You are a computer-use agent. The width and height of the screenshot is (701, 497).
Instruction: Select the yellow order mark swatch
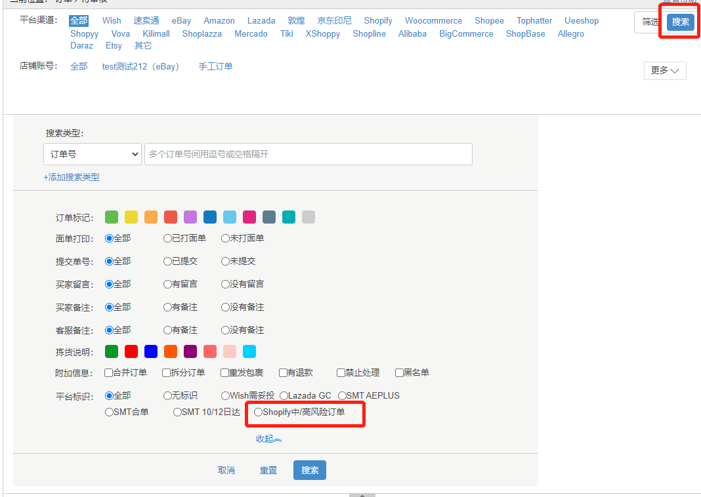(131, 217)
